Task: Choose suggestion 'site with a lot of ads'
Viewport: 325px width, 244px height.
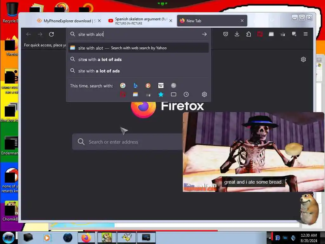Action: (138, 71)
